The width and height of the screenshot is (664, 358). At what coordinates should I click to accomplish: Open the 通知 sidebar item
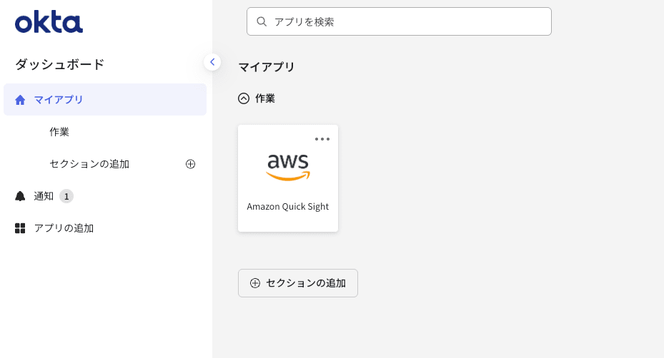44,196
